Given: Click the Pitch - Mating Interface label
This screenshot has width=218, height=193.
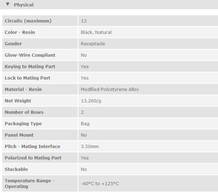Looking at the screenshot, I should click(32, 147).
